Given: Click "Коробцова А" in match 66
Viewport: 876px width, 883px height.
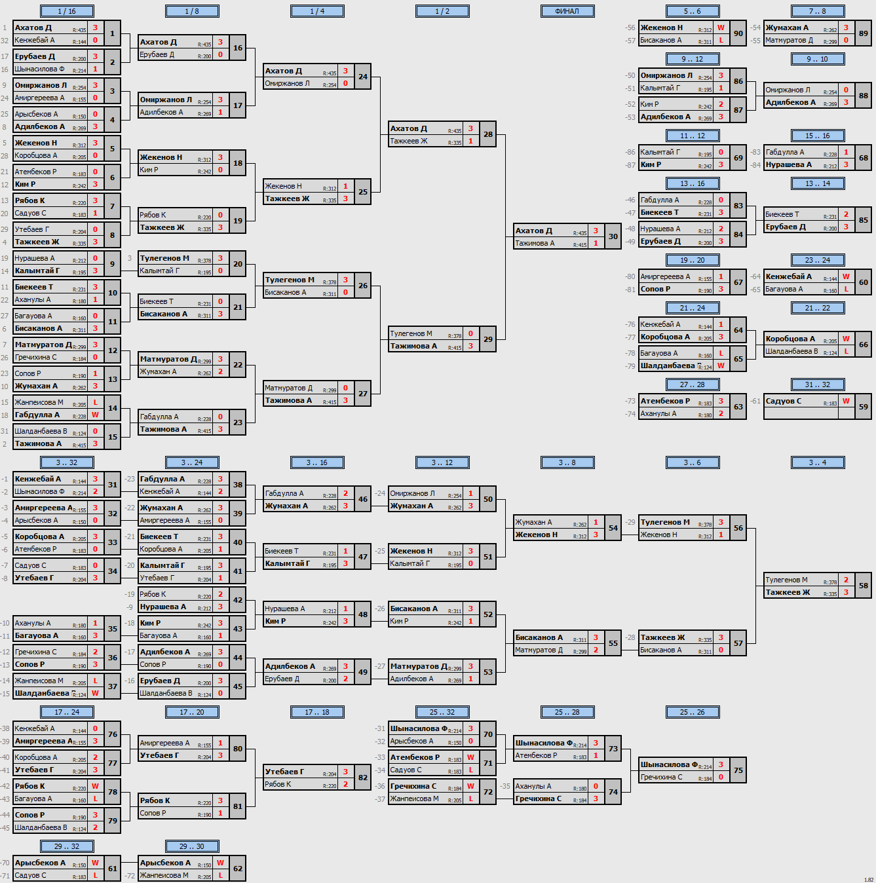Looking at the screenshot, I should (x=790, y=339).
